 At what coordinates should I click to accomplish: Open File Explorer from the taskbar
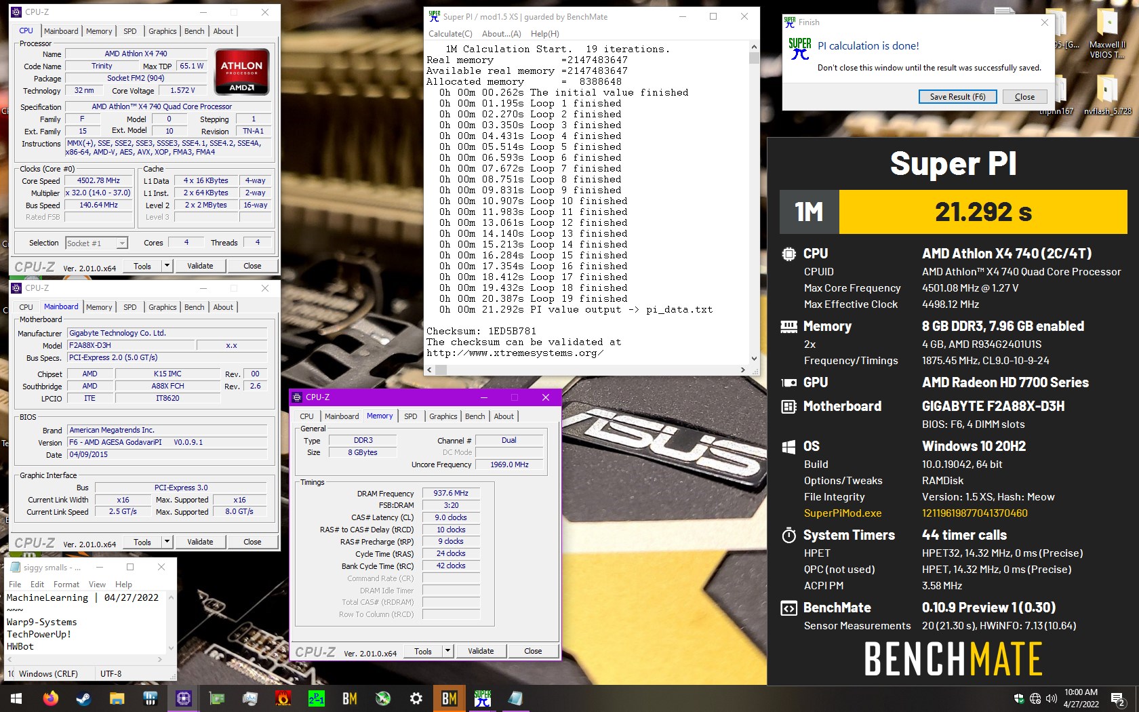point(117,698)
